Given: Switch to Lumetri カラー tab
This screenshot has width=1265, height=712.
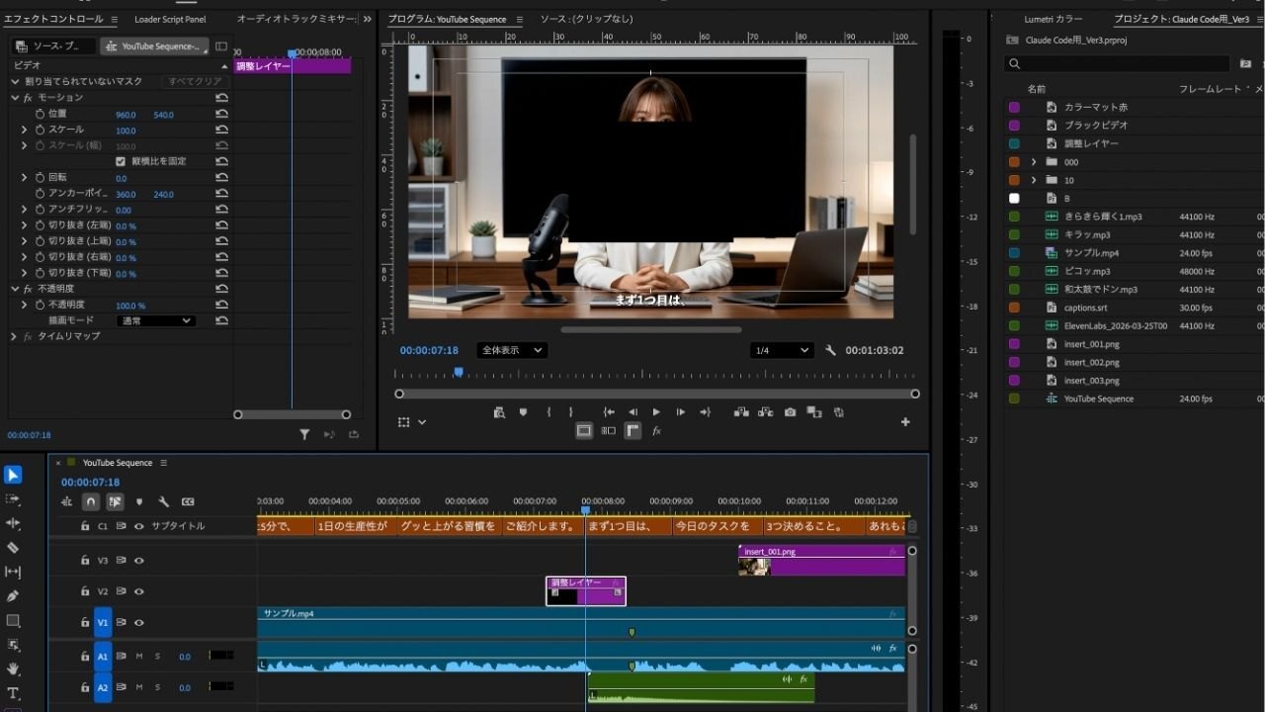Looking at the screenshot, I should point(1053,19).
